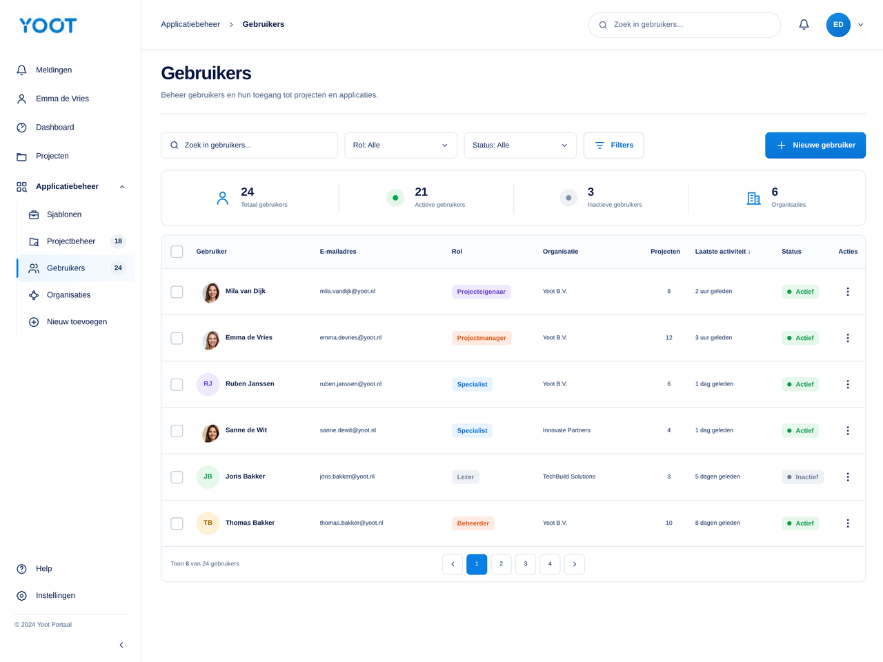
Task: Open Dashboard menu label in sidebar
Action: (x=54, y=128)
